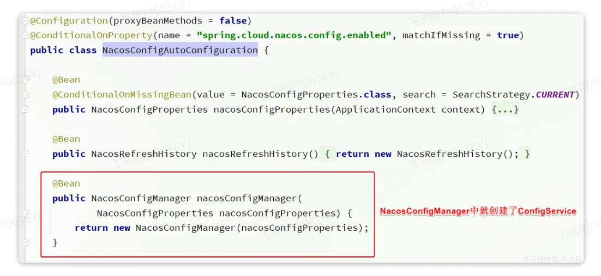Image resolution: width=601 pixels, height=276 pixels.
Task: Click the false keyword value
Action: pyautogui.click(x=233, y=20)
